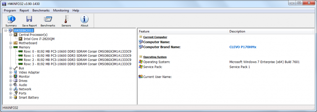Screen dimensions: 317x112
Task: Expand the Monitor node
Action: 11,77
